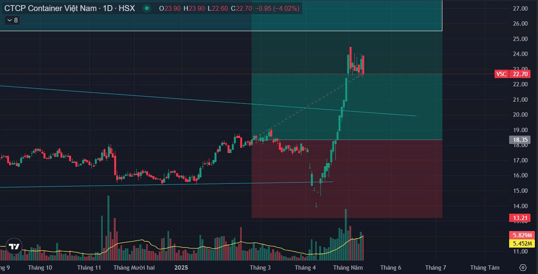
Task: Click the 2025 time axis label
Action: [181, 268]
